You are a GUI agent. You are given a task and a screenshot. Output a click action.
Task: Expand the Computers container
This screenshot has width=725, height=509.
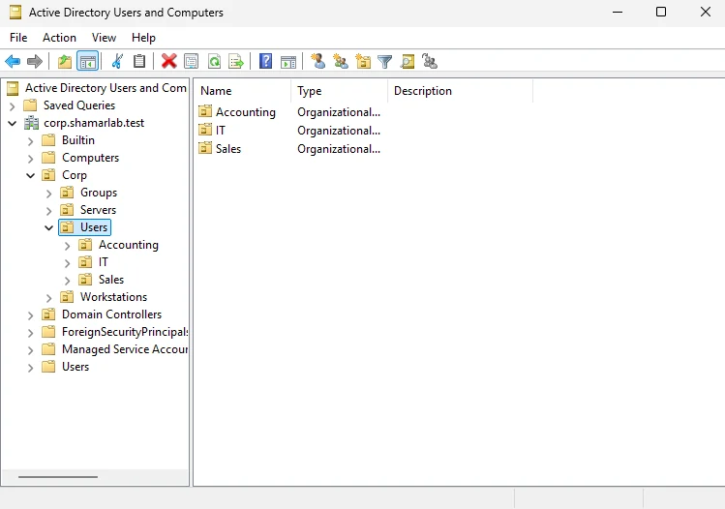31,159
